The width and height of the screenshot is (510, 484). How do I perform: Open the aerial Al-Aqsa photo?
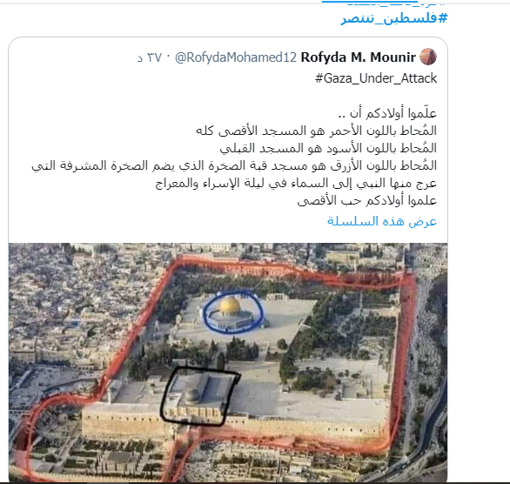[x=228, y=362]
